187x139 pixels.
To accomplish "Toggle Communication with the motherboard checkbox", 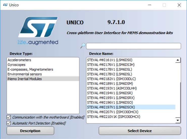I will click(x=9, y=117).
